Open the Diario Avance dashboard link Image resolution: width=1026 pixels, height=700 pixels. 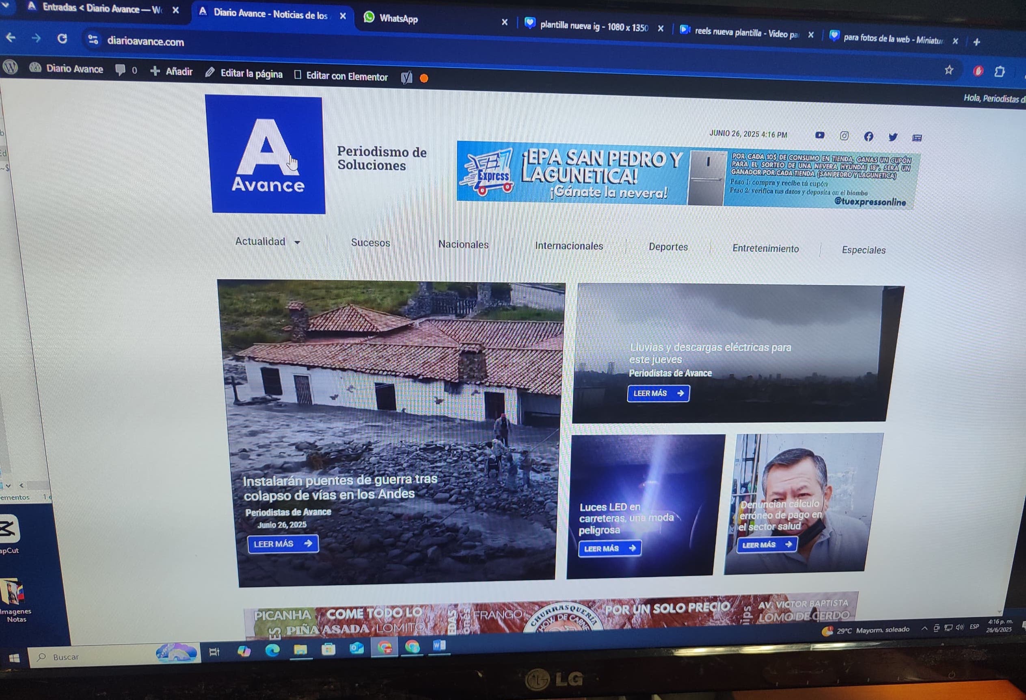coord(66,69)
